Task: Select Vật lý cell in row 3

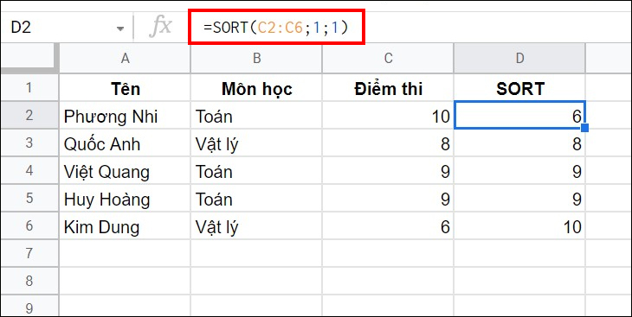Action: 256,143
